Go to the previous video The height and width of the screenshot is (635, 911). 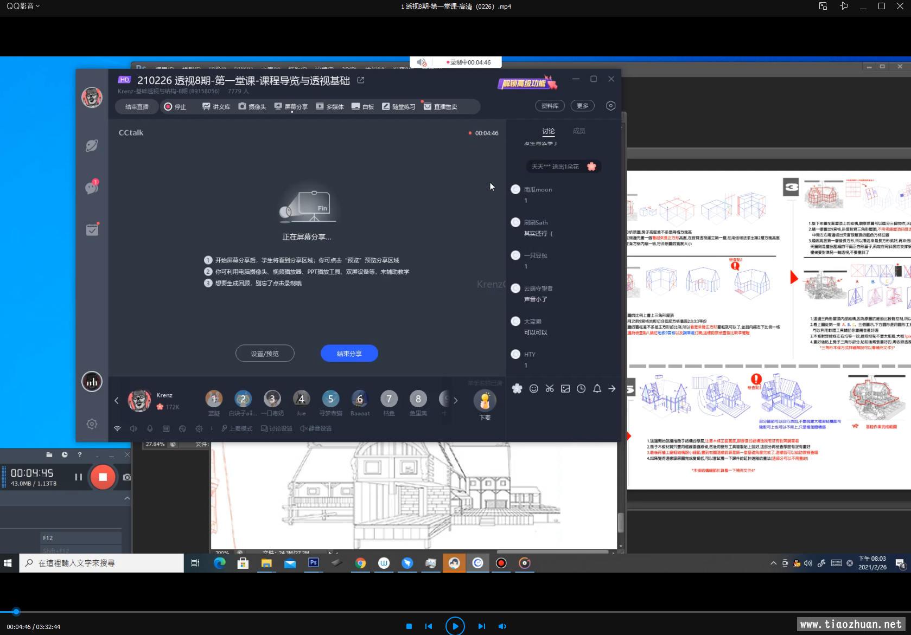[429, 626]
